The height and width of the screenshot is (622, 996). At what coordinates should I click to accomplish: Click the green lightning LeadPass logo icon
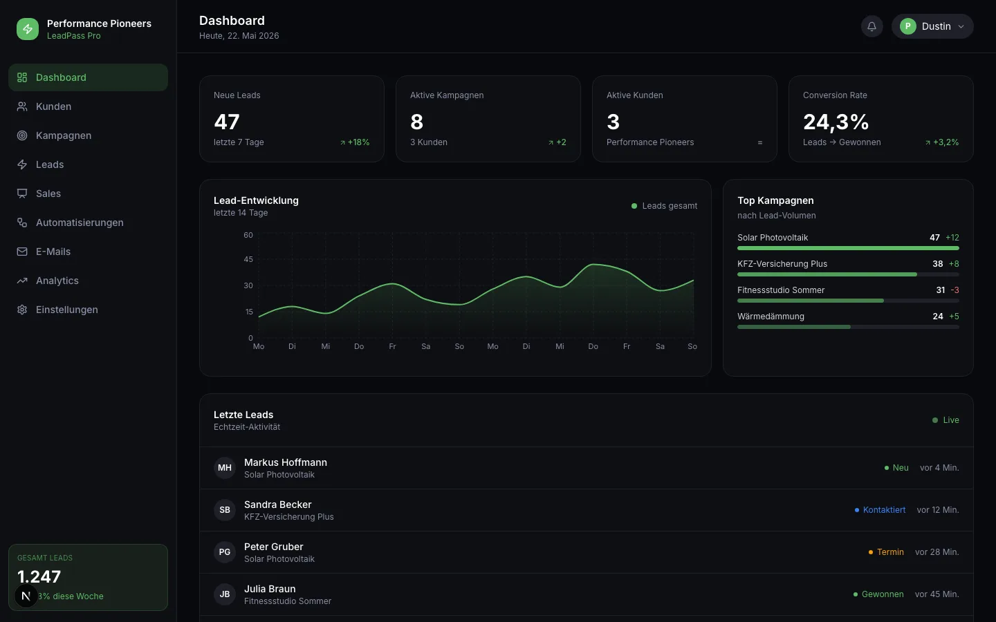[28, 29]
